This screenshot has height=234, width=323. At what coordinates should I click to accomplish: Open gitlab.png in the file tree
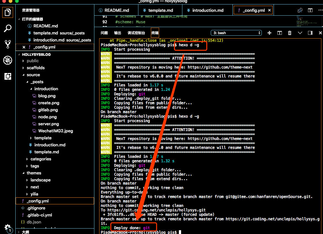(48, 110)
